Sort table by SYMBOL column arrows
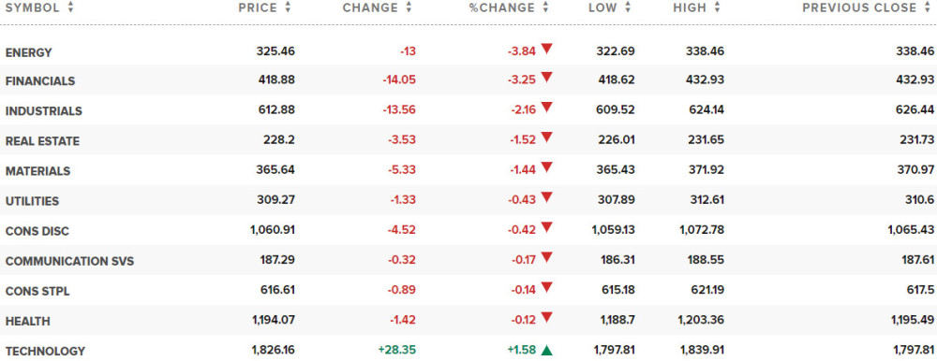This screenshot has height=361, width=937. (71, 7)
